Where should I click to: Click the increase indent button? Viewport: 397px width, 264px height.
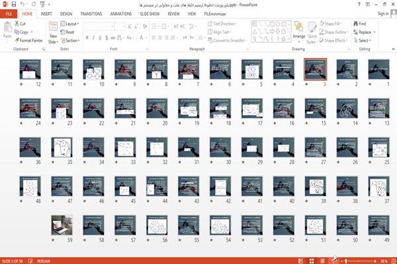[183, 26]
